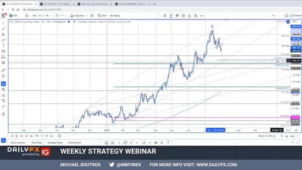The width and height of the screenshot is (302, 170).
Task: Open the pitchfork and Fibonacci tools
Action: [3, 34]
